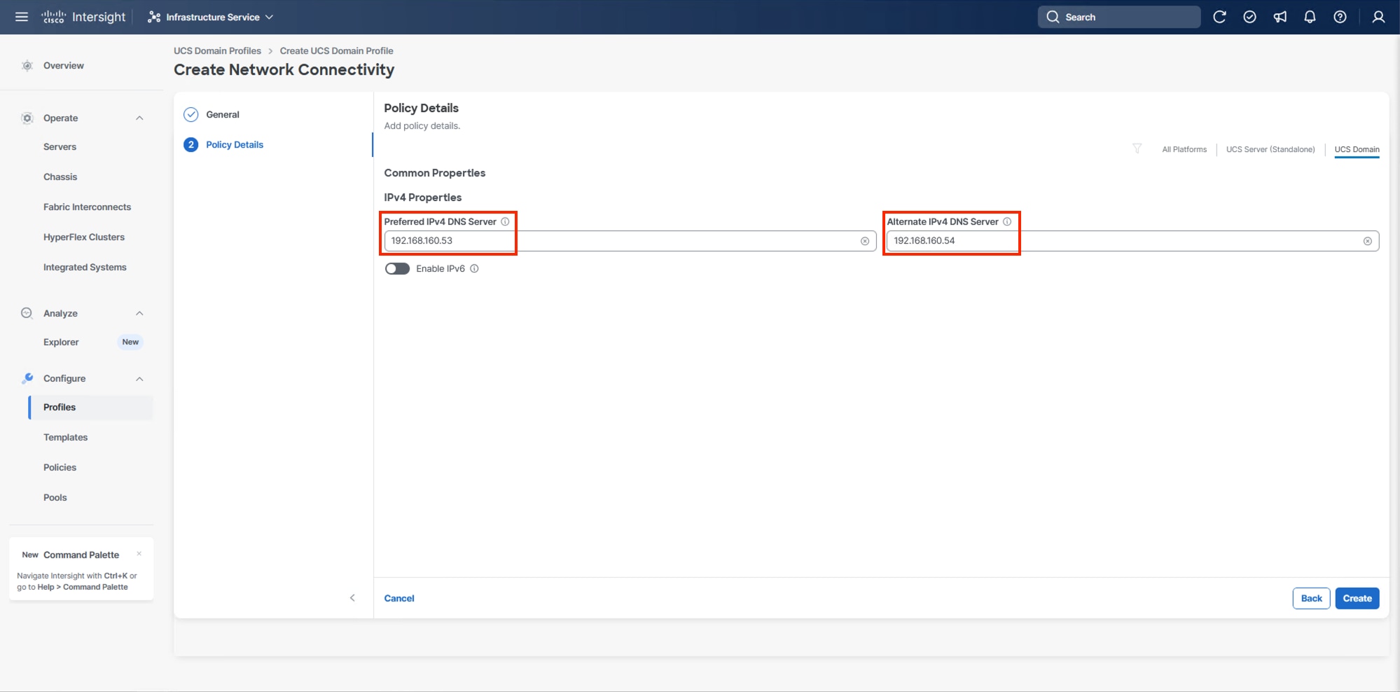Collapse the steps panel with the chevron
Screen dimensions: 1400x692
pos(352,597)
